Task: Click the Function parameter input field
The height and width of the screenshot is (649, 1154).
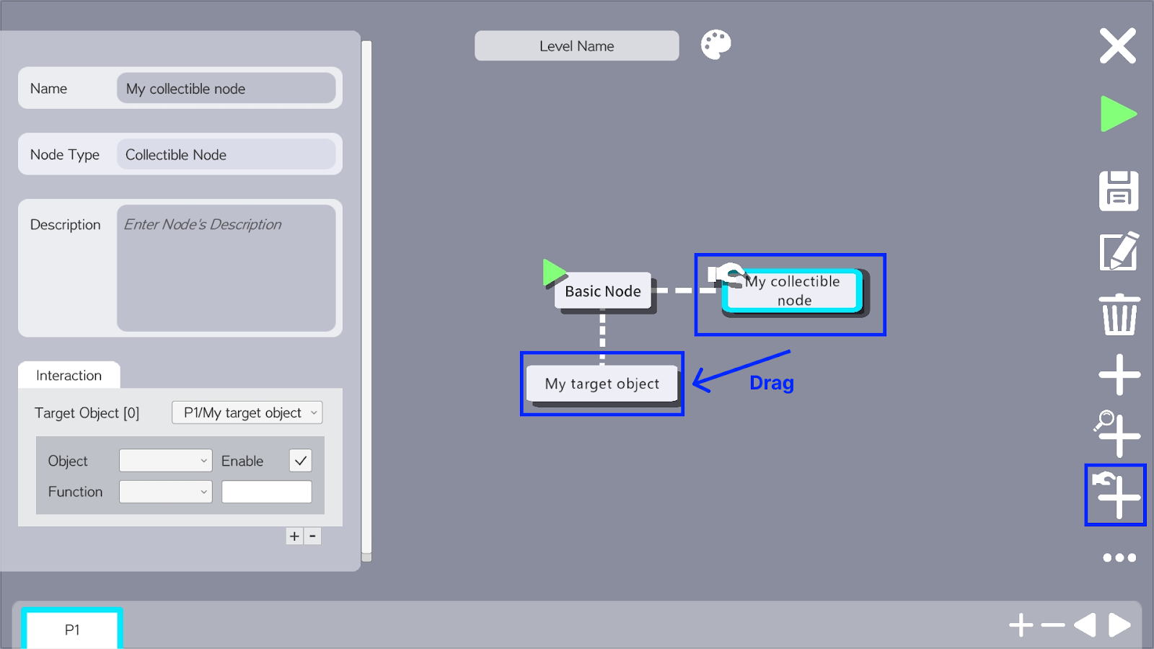Action: [267, 492]
